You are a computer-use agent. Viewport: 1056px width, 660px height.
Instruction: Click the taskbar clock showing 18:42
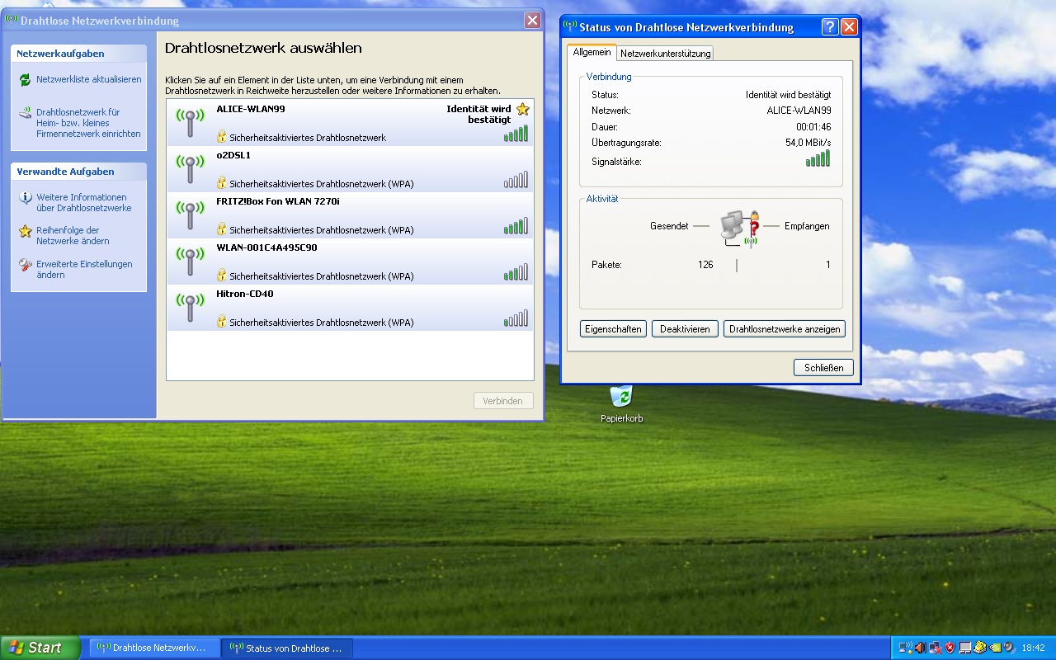click(1033, 648)
